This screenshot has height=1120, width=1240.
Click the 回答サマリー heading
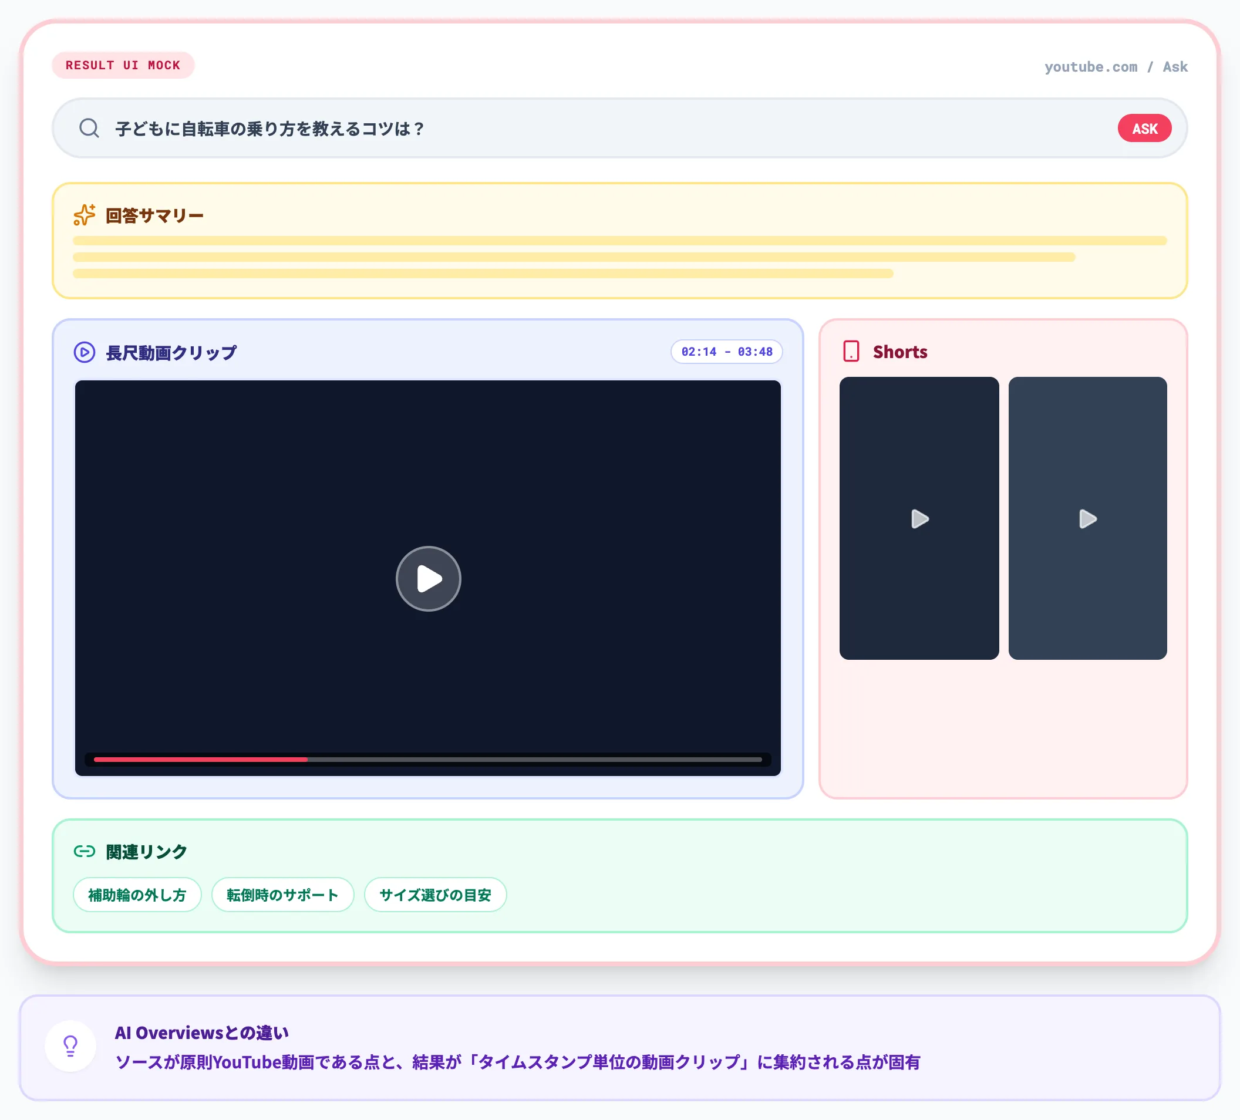click(x=154, y=215)
